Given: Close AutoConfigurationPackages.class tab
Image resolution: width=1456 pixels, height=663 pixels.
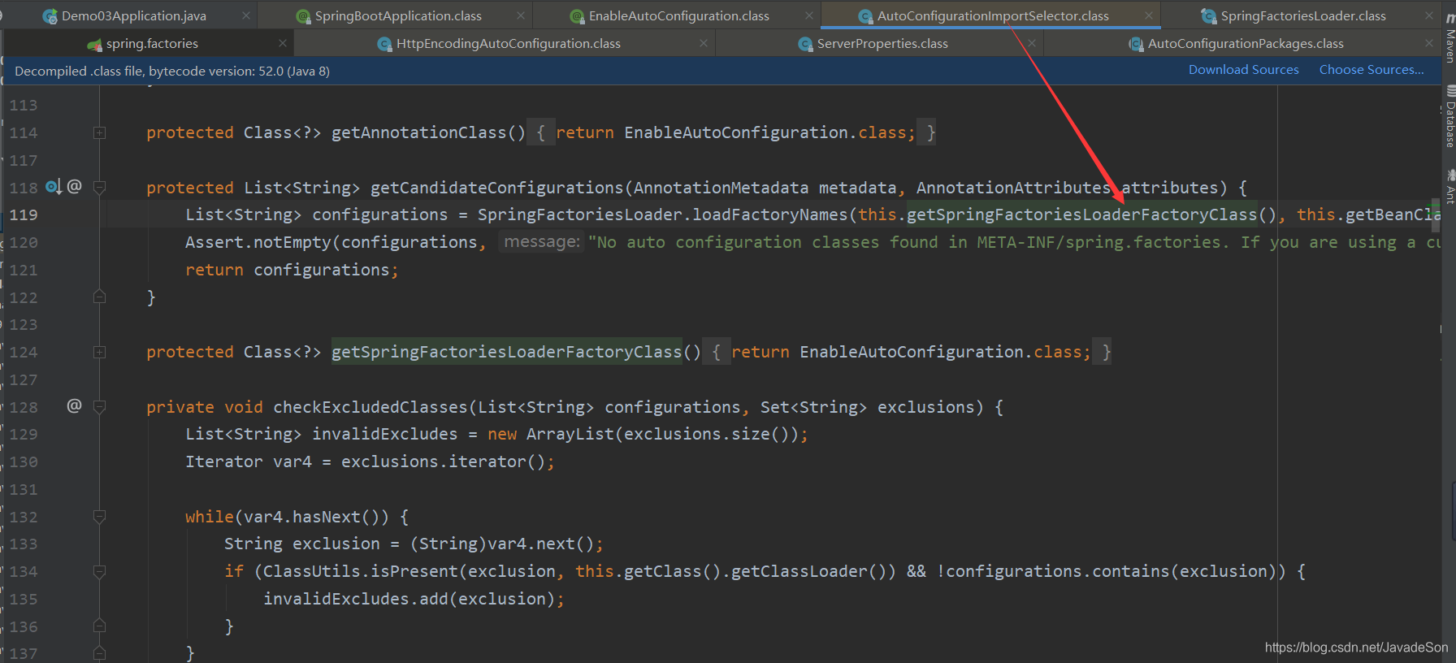Looking at the screenshot, I should (1429, 43).
